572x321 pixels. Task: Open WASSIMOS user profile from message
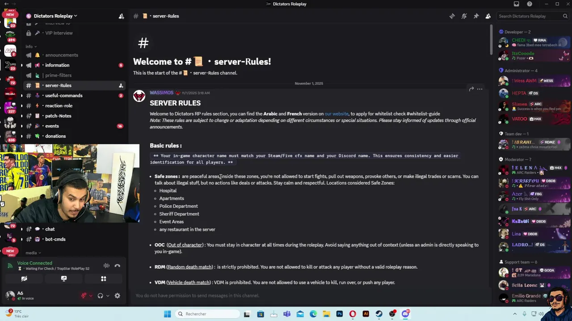point(161,93)
